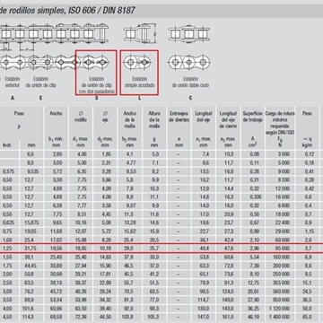Image resolution: width=323 pixels, height=323 pixels.
Task: Click the pin length cell '40,4'
Action: 205,249
